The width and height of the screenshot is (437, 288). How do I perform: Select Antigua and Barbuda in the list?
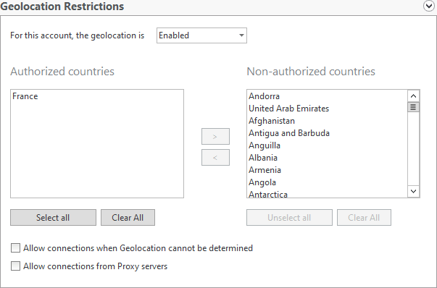point(289,133)
